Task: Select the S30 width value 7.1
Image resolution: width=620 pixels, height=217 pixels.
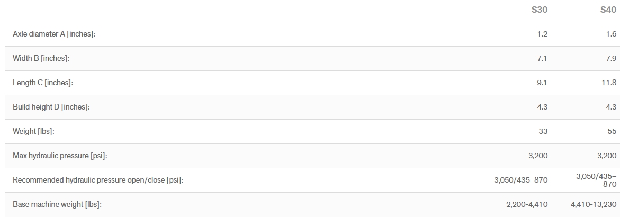Action: [x=542, y=58]
